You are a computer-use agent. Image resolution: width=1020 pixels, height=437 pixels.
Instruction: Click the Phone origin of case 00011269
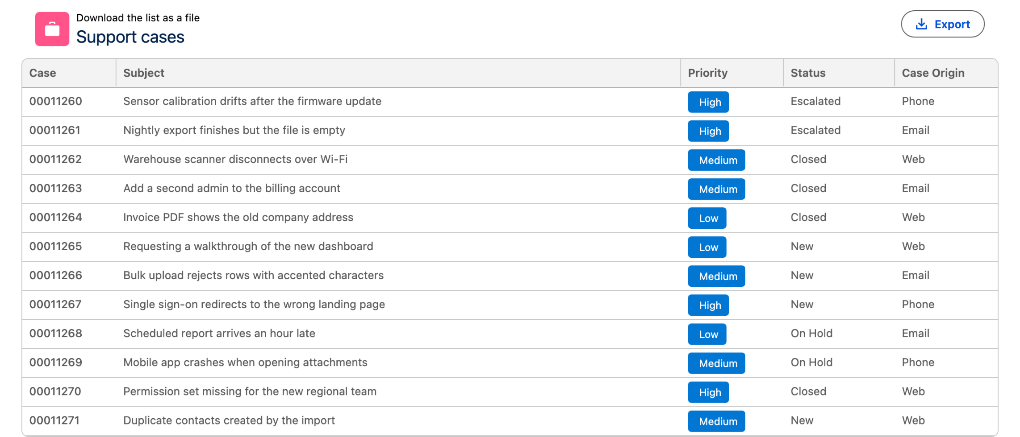click(918, 362)
